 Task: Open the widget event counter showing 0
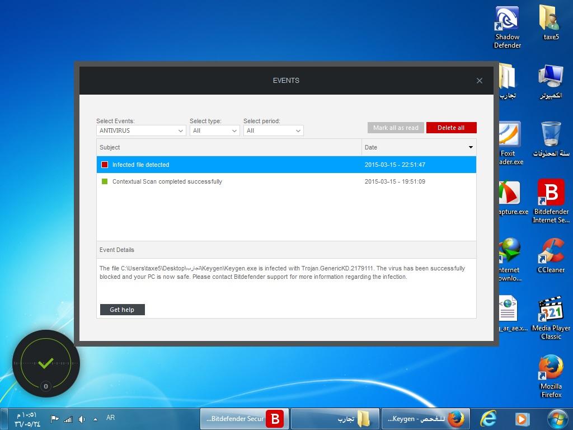46,386
